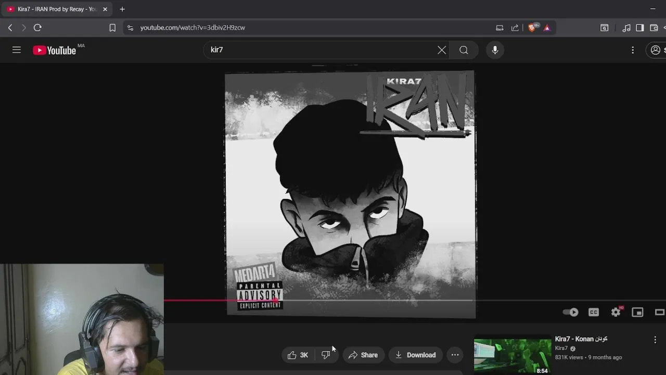This screenshot has width=666, height=375.
Task: Click the sign-in account icon
Action: (656, 50)
